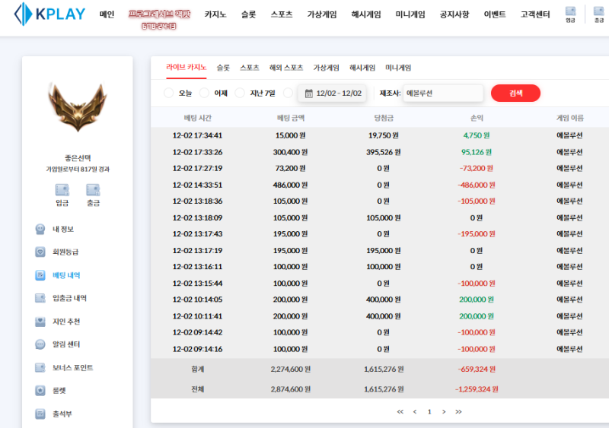
Task: Open 카지노 in top navigation
Action: (215, 14)
